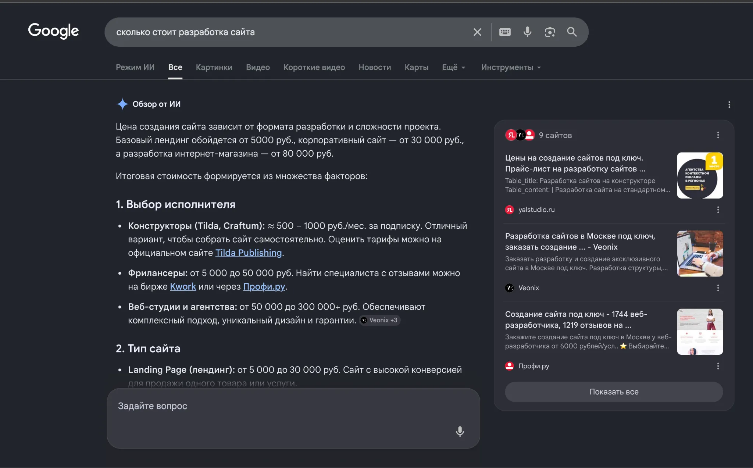Open more options for Обзор от ИИ
Viewport: 753px width, 468px height.
729,105
